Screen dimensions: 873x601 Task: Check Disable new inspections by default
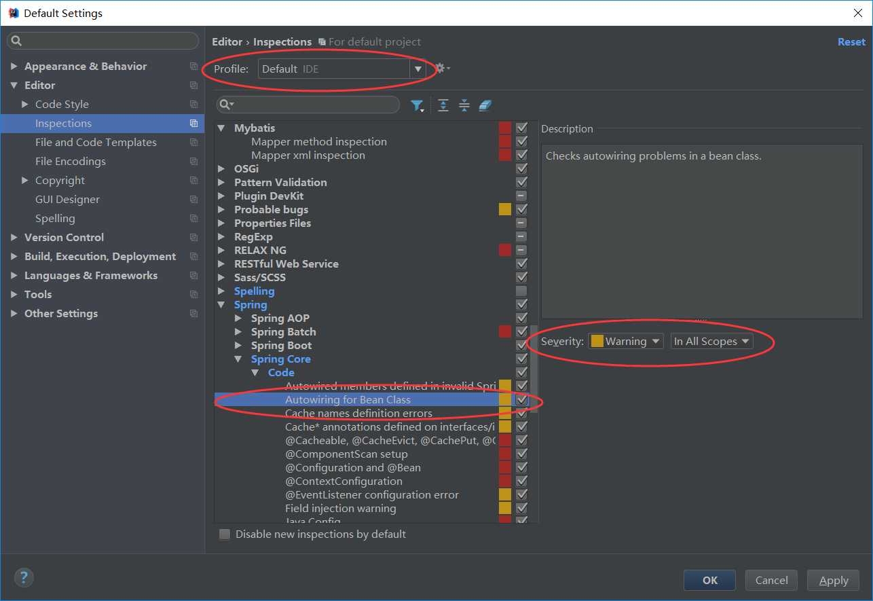[x=225, y=534]
